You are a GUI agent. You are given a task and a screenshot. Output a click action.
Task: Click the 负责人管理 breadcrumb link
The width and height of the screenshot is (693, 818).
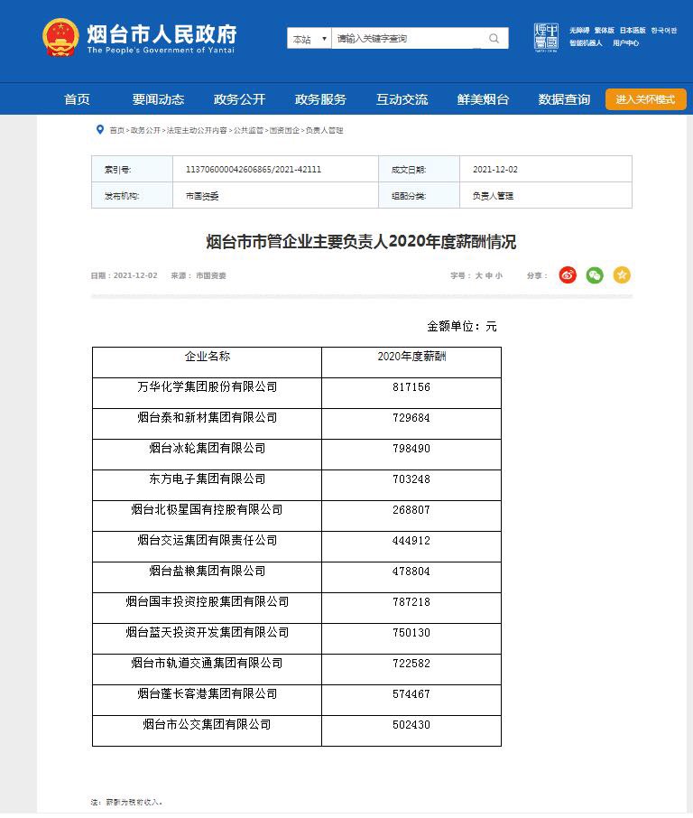point(324,130)
